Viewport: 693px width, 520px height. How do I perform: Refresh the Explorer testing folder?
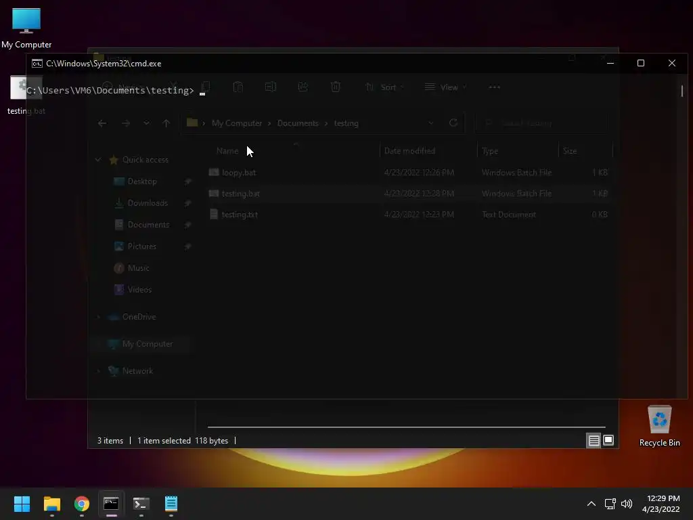[453, 123]
